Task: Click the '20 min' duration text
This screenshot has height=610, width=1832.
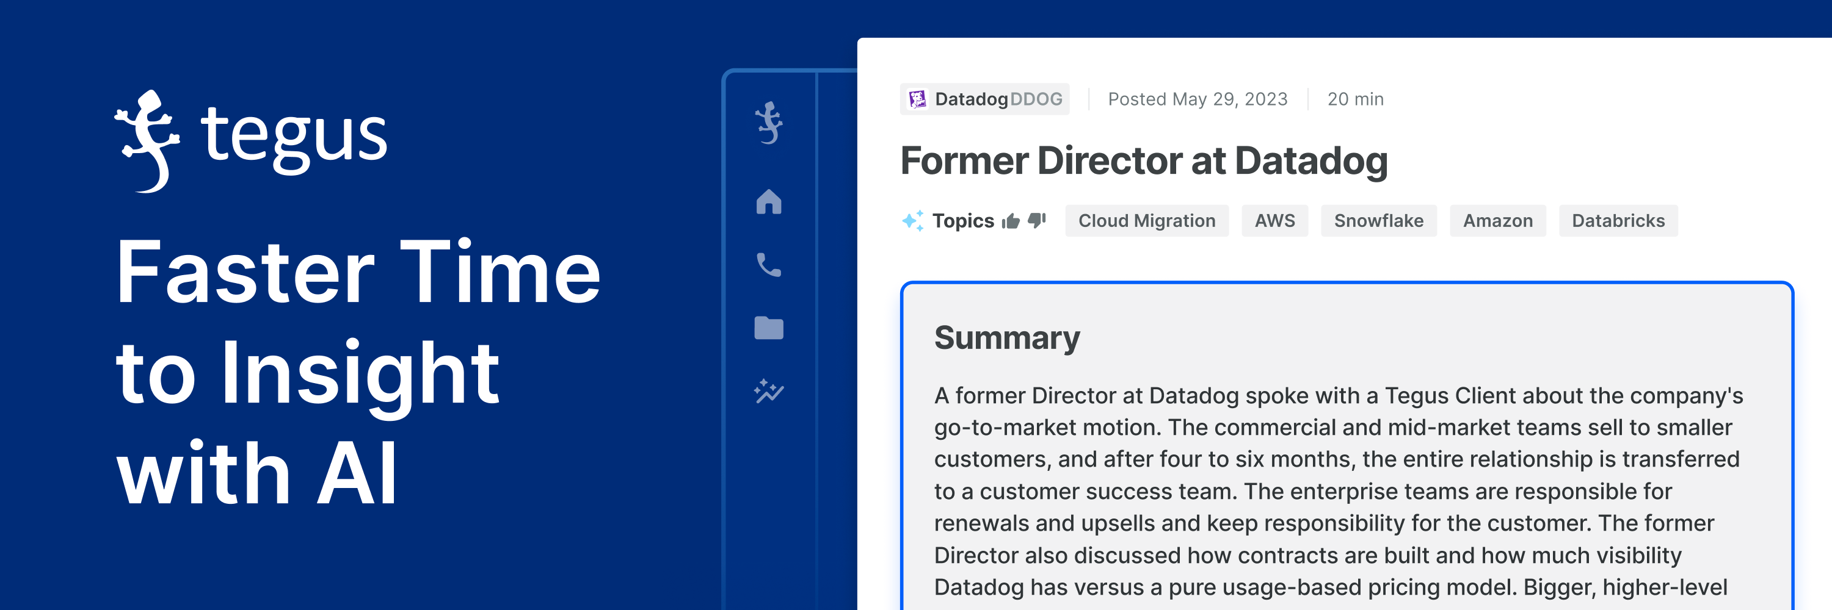Action: coord(1356,99)
